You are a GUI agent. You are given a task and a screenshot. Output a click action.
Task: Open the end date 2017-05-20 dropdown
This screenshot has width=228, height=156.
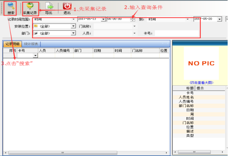click(x=220, y=19)
